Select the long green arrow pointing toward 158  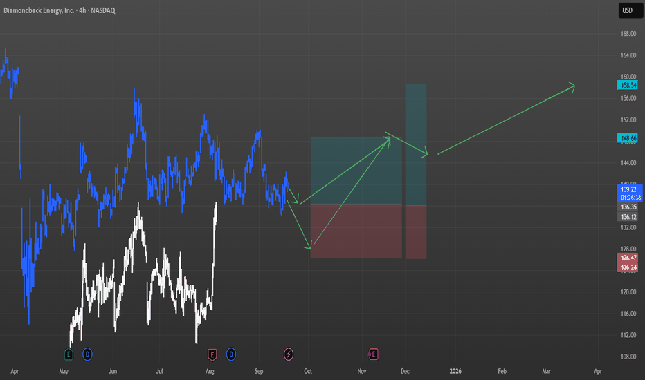coord(505,118)
